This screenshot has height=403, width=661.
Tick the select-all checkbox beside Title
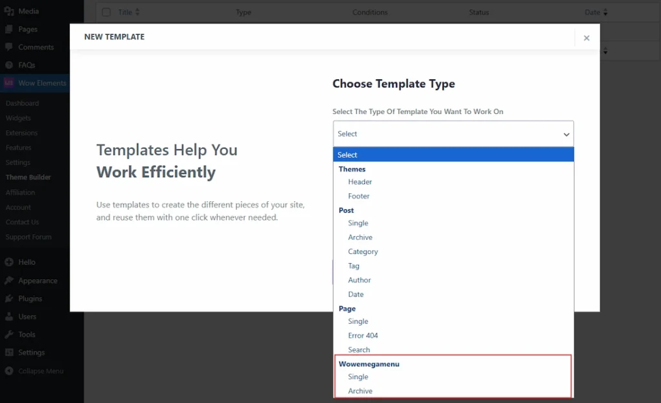(107, 12)
